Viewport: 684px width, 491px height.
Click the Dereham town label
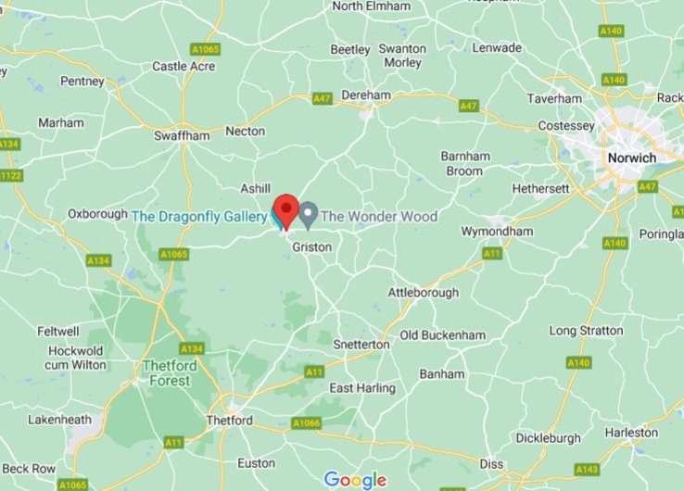(366, 95)
